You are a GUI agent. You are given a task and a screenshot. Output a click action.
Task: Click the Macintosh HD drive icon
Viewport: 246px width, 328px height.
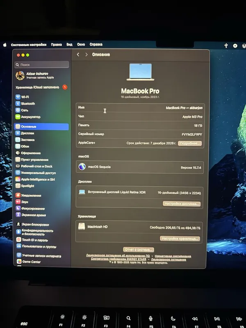81,226
